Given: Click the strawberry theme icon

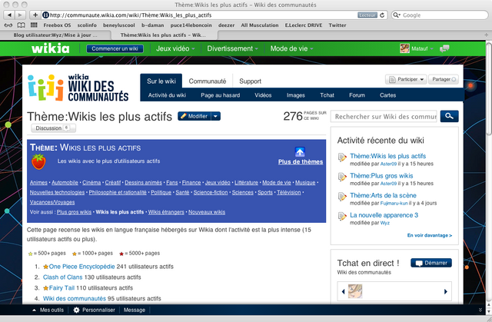Looking at the screenshot, I should (x=38, y=162).
